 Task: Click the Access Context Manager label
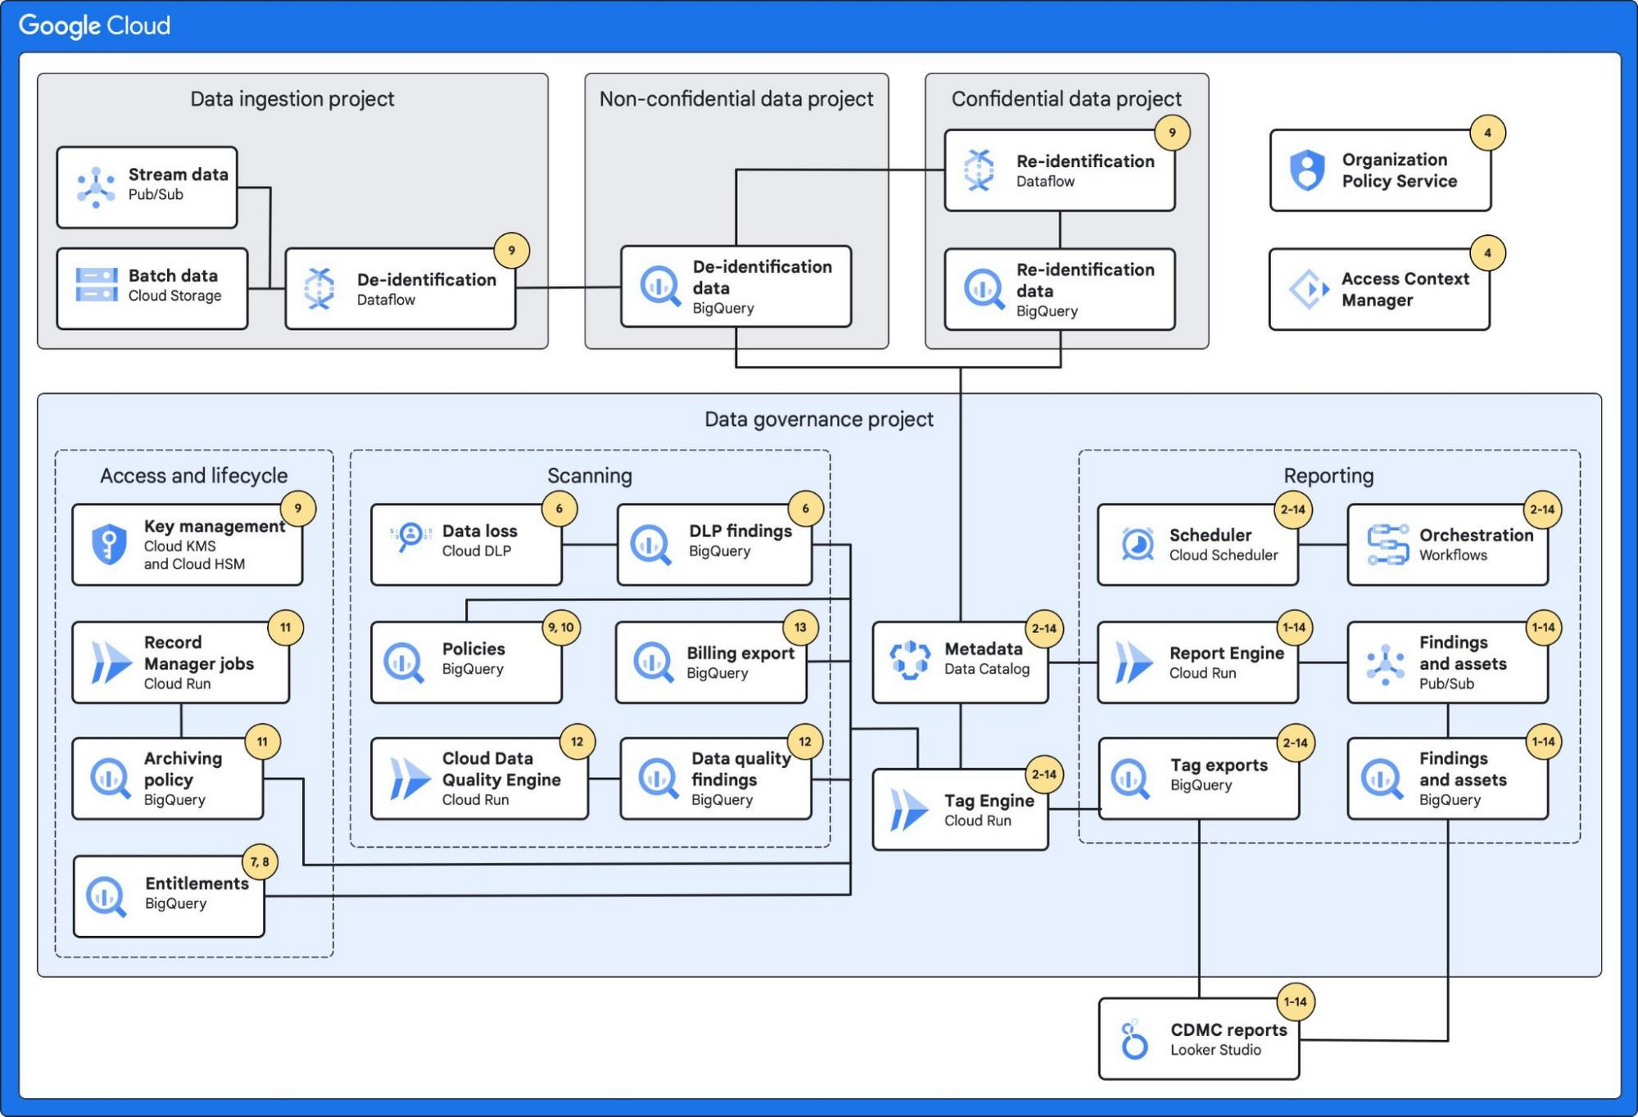pos(1405,289)
